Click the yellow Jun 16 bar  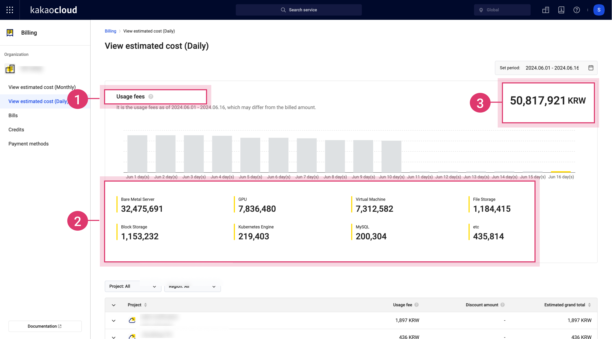click(561, 172)
